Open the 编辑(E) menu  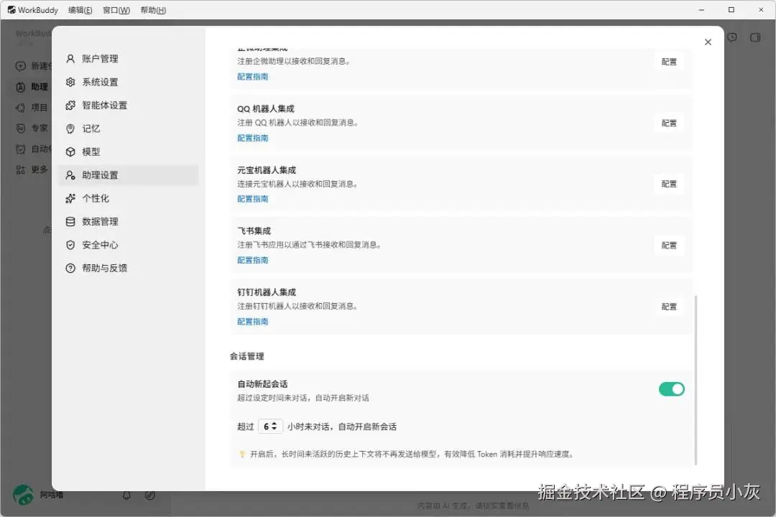pyautogui.click(x=80, y=10)
